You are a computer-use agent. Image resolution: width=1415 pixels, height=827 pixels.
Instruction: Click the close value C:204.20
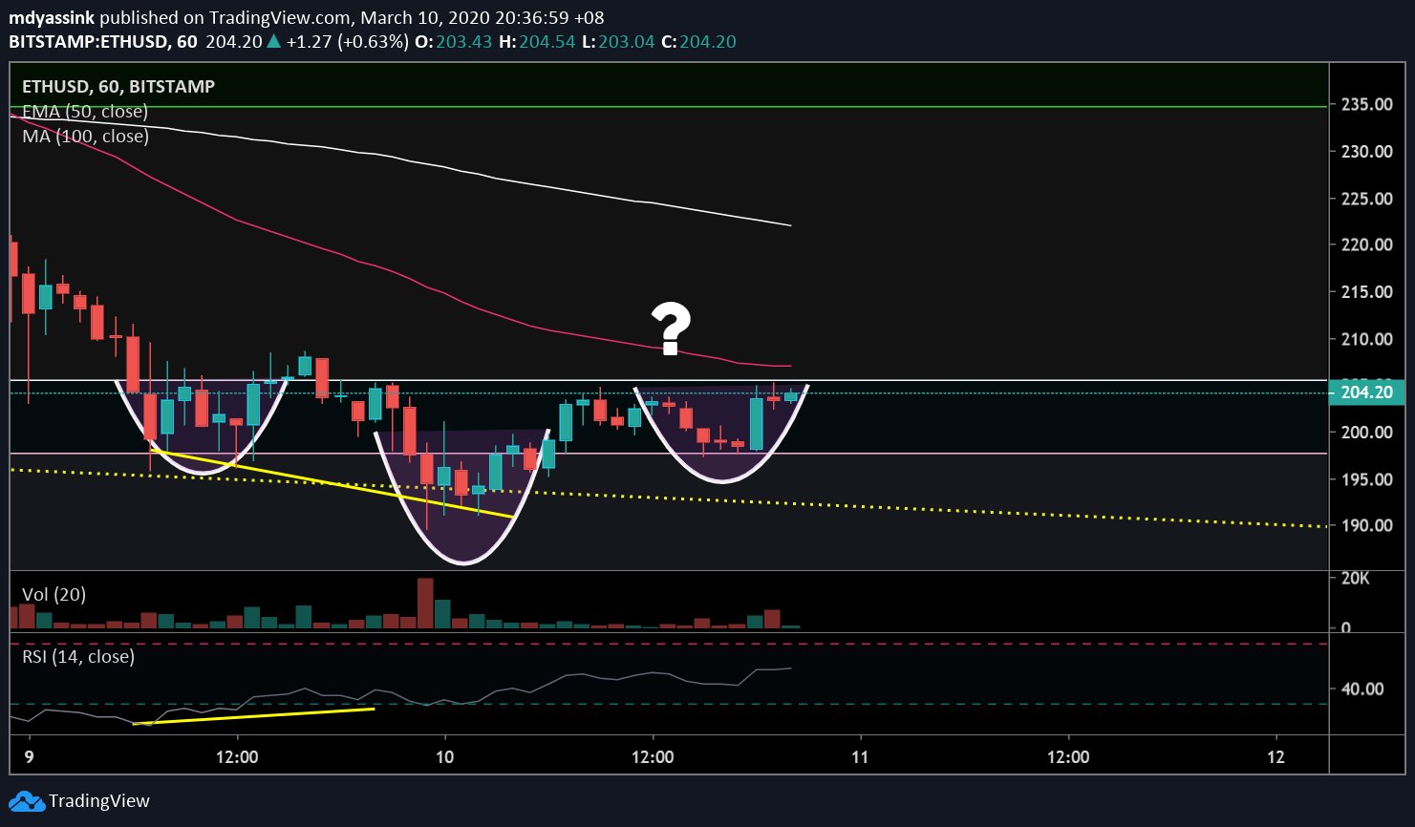699,41
